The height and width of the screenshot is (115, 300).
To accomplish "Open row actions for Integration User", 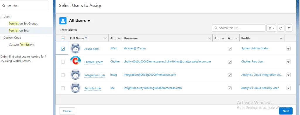I will click(288, 75).
